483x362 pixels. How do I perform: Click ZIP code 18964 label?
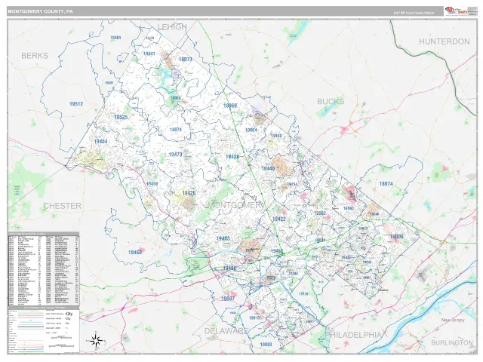tap(251, 130)
